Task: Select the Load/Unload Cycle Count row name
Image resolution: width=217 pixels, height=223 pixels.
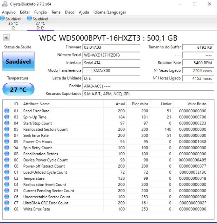Action: click(x=45, y=172)
